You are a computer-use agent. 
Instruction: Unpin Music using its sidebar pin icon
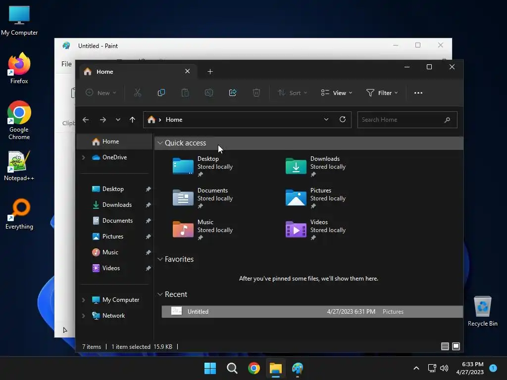pyautogui.click(x=148, y=252)
